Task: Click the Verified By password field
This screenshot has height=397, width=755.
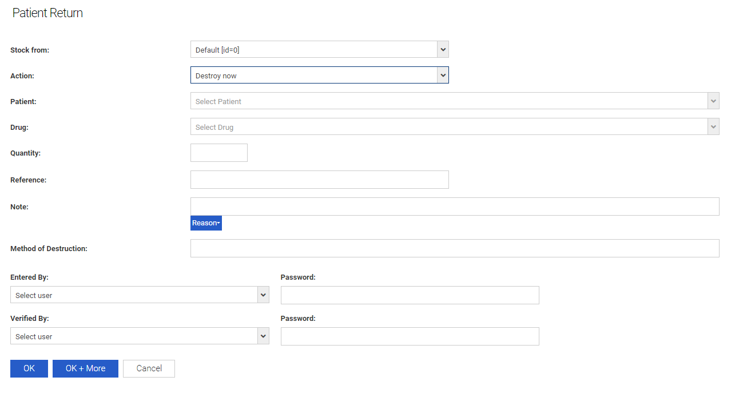Action: click(410, 336)
